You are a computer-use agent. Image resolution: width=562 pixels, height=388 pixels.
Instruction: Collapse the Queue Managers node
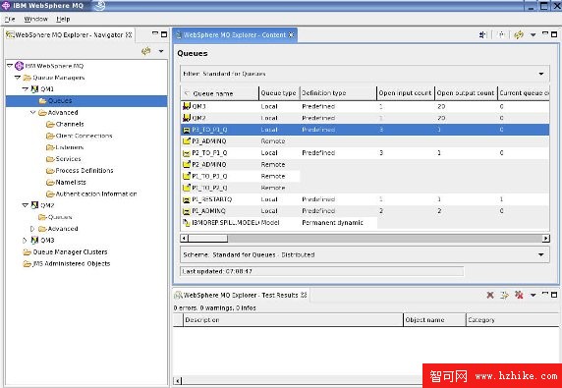(18, 78)
